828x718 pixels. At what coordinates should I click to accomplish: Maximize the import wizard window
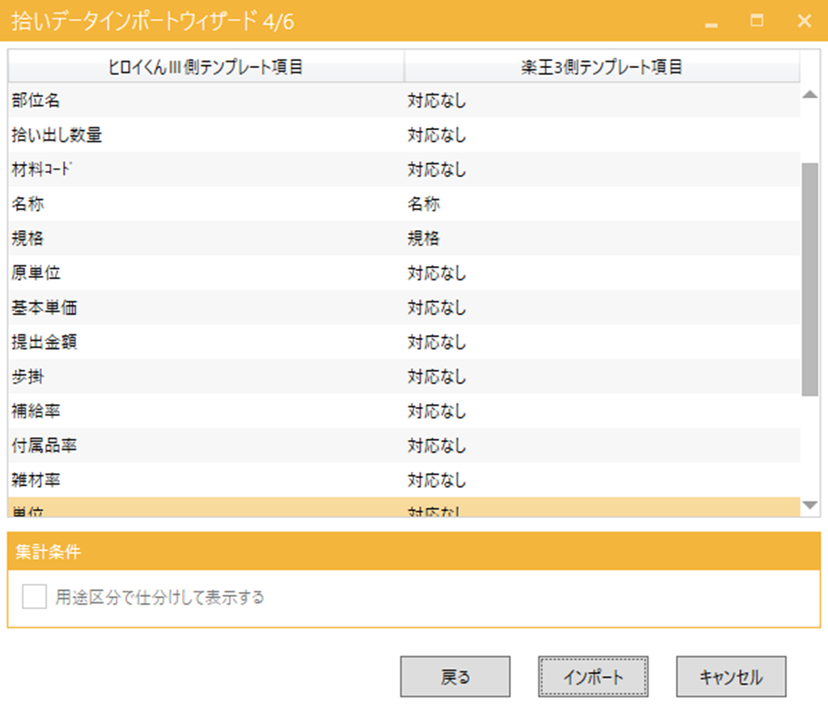[x=757, y=21]
